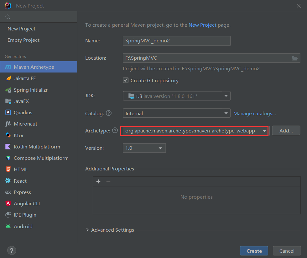Viewport: 307px width, 258px height.
Task: Expand Advanced Settings section
Action: (x=87, y=230)
